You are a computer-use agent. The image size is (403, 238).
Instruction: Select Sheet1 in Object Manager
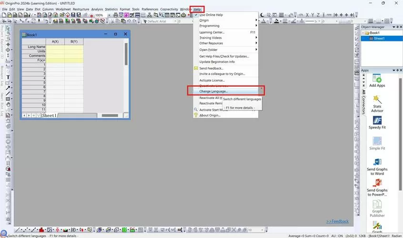click(379, 39)
